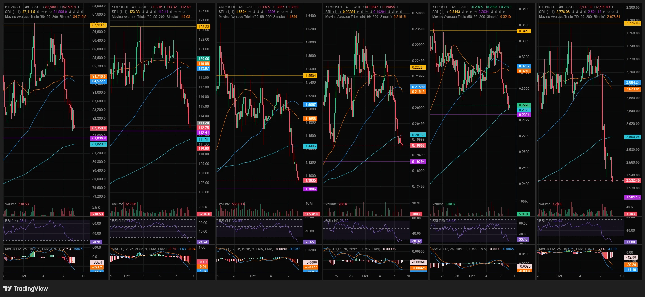Viewport: 645px width, 297px height.
Task: Click the red 1.3935 current price label
Action: click(x=310, y=180)
